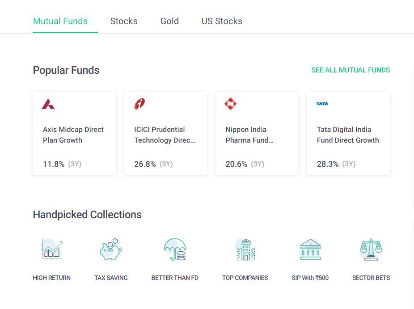Open the Top Companies building icon
The width and height of the screenshot is (414, 309).
[x=245, y=249]
